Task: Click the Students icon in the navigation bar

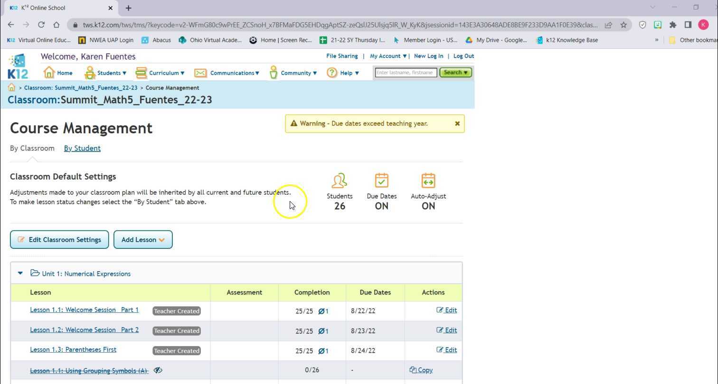Action: tap(90, 72)
